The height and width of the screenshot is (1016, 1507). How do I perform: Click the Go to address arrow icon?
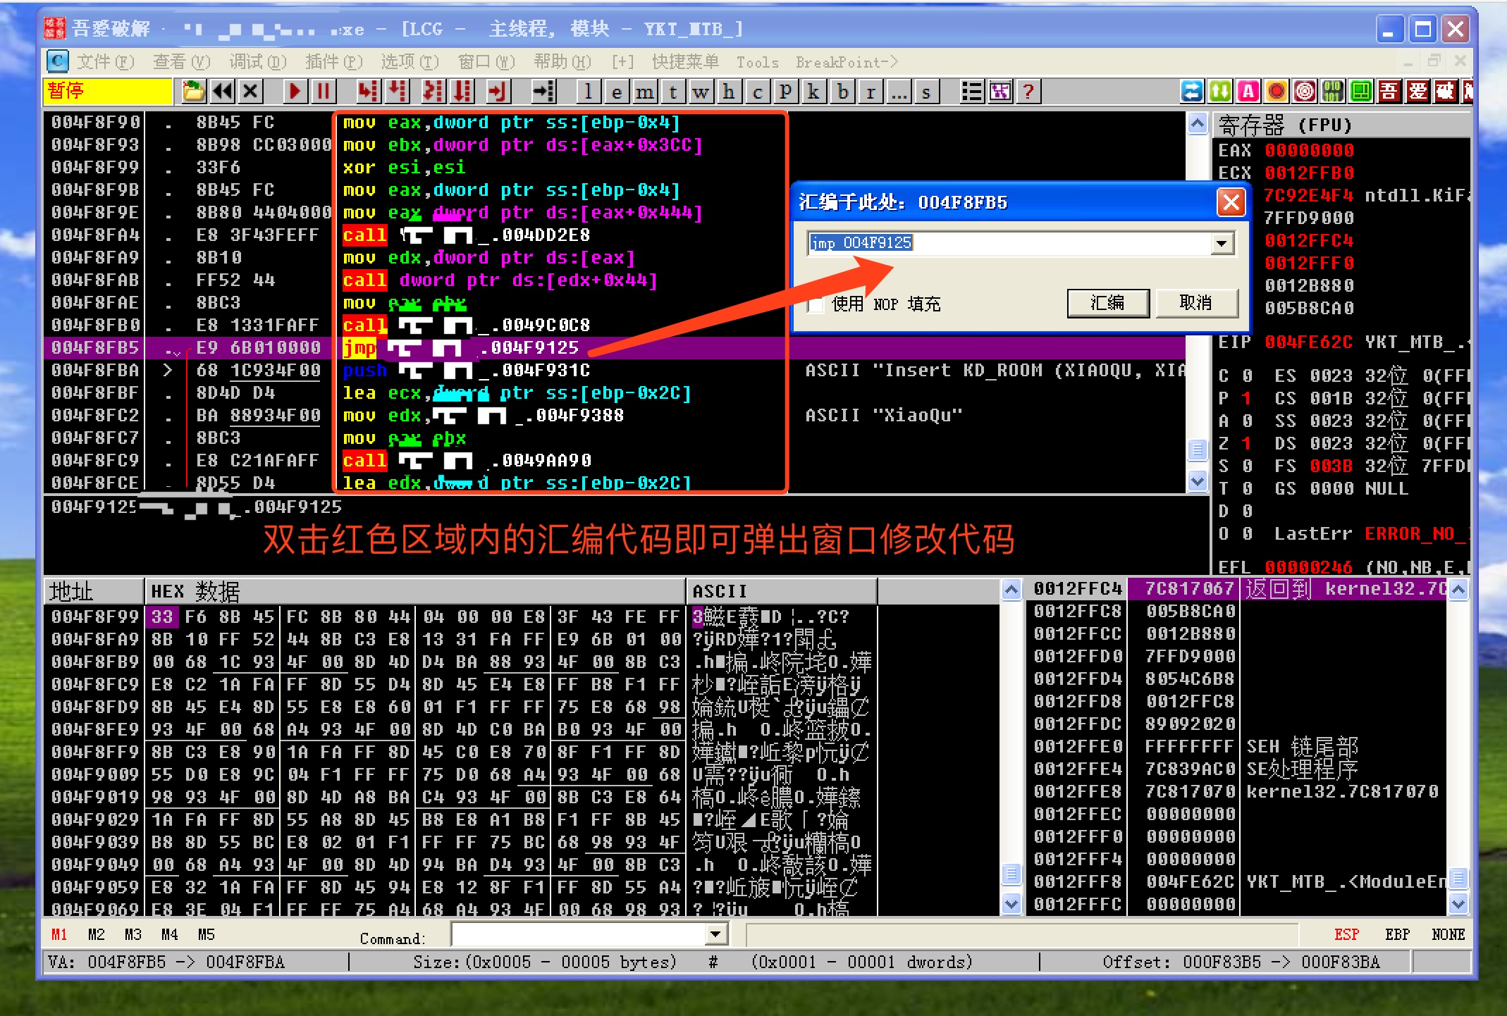coord(543,92)
